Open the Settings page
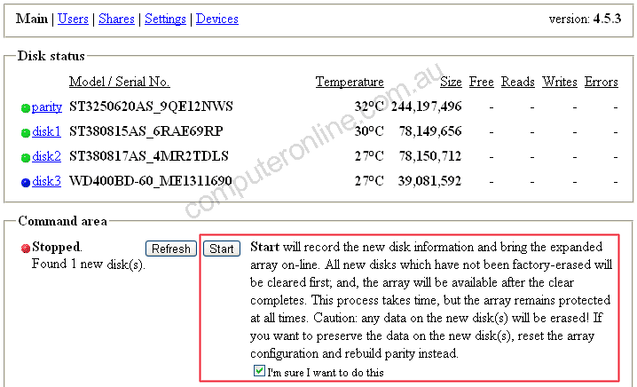Image resolution: width=637 pixels, height=387 pixels. pos(165,19)
